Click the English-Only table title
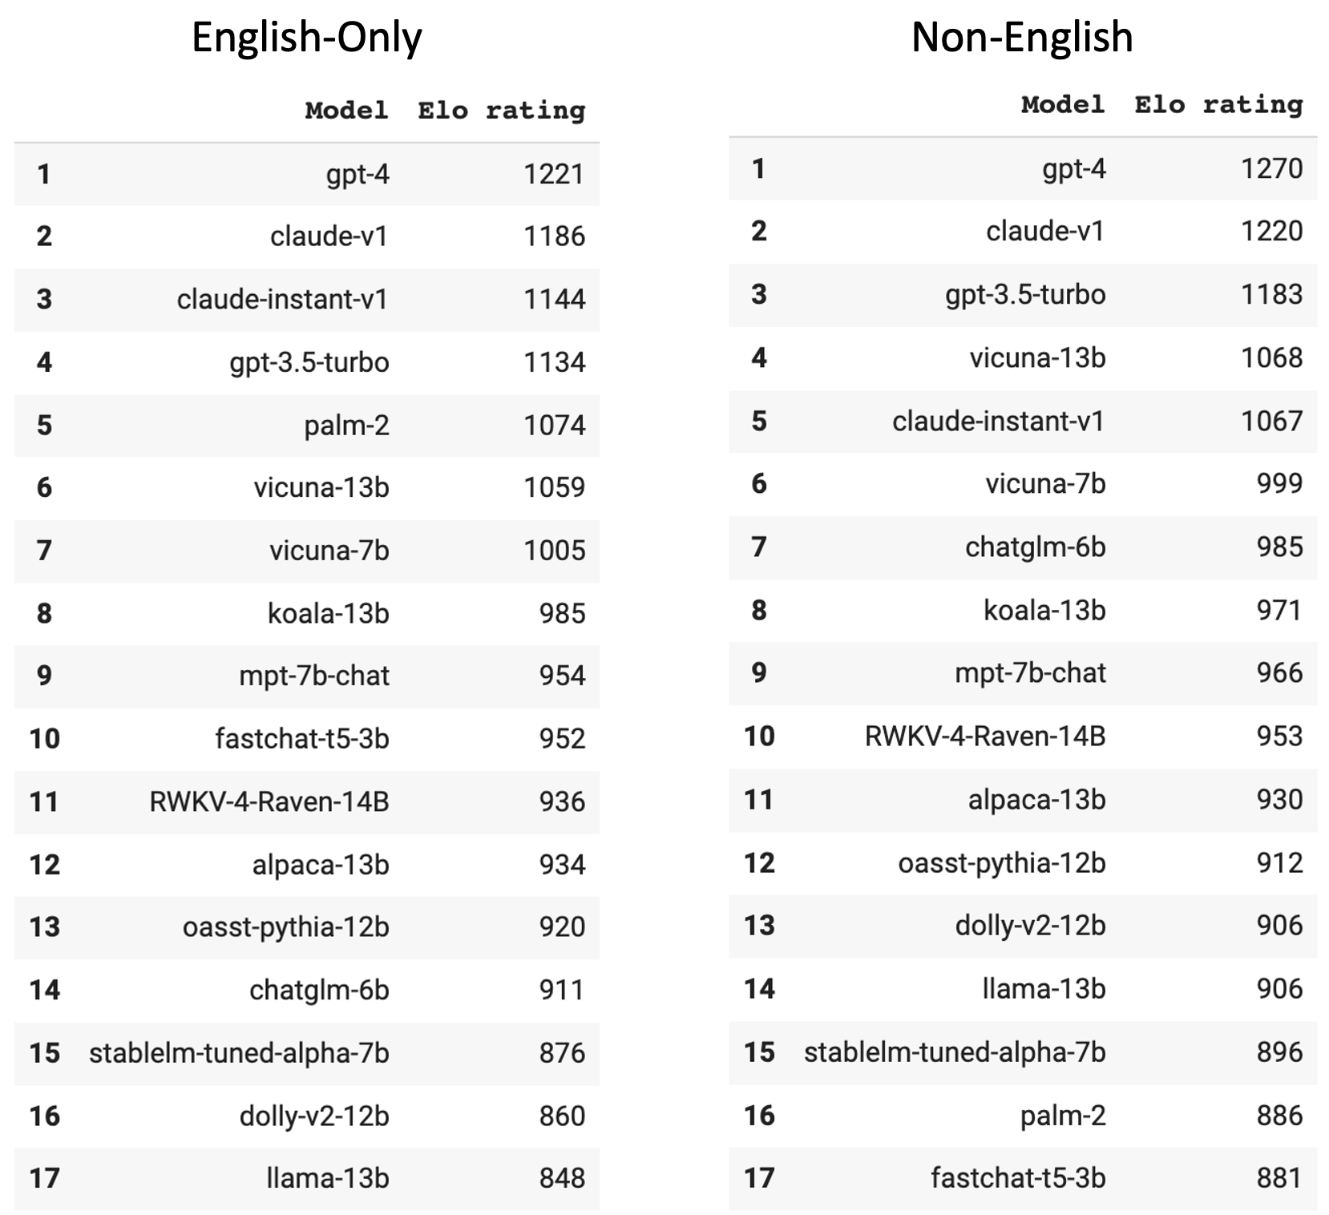This screenshot has width=1329, height=1215. coord(306,38)
